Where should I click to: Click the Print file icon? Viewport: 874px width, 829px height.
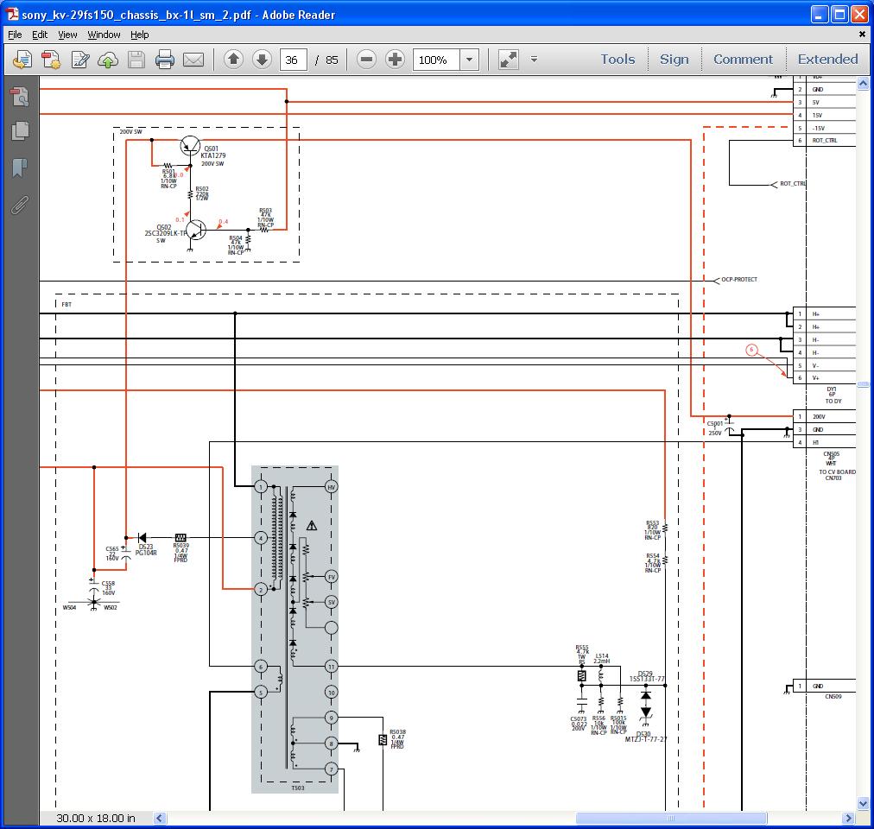[165, 60]
